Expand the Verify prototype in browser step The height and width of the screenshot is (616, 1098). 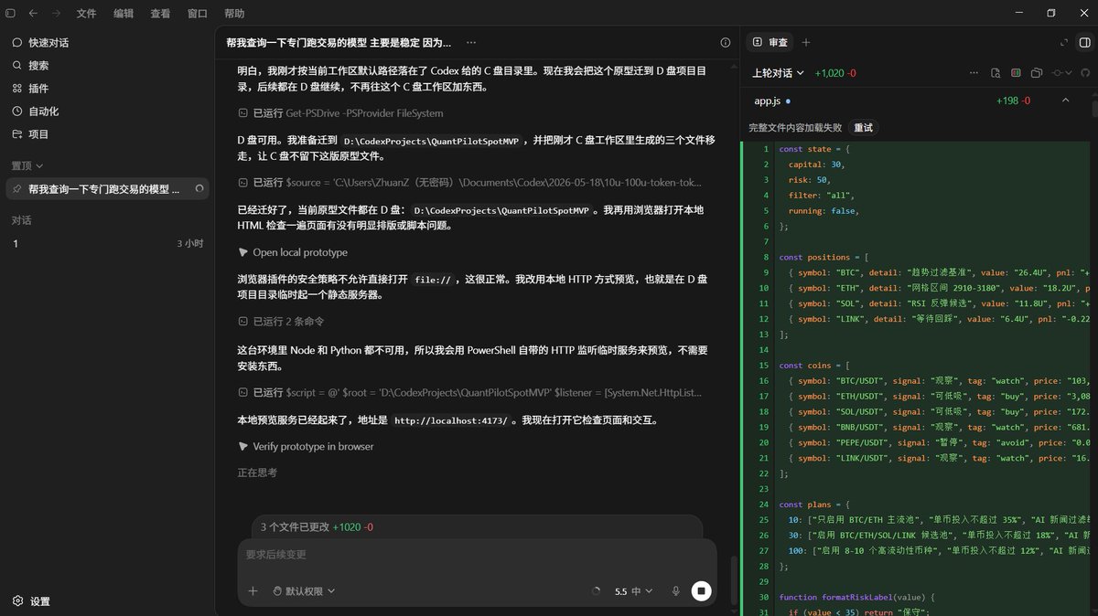tap(306, 446)
